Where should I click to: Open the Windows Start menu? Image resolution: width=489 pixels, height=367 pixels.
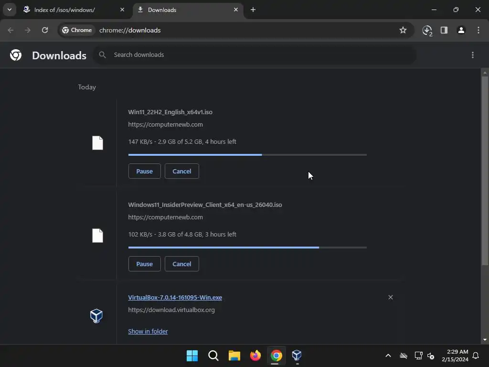tap(192, 356)
